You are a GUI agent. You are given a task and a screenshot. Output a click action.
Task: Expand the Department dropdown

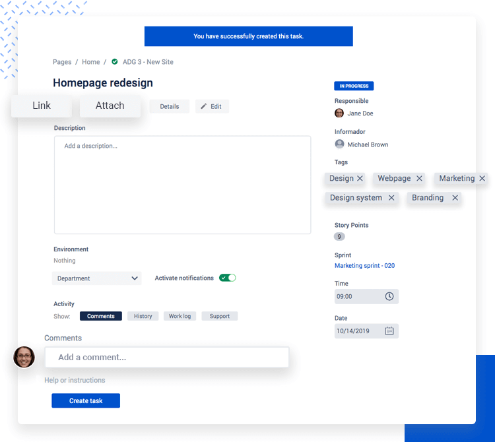tap(96, 278)
